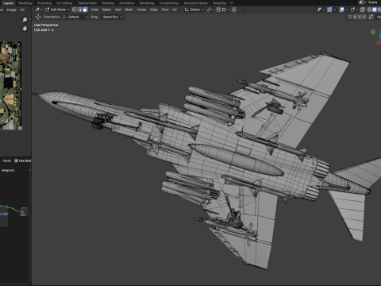Open the editor type selector icon

pos(38,10)
